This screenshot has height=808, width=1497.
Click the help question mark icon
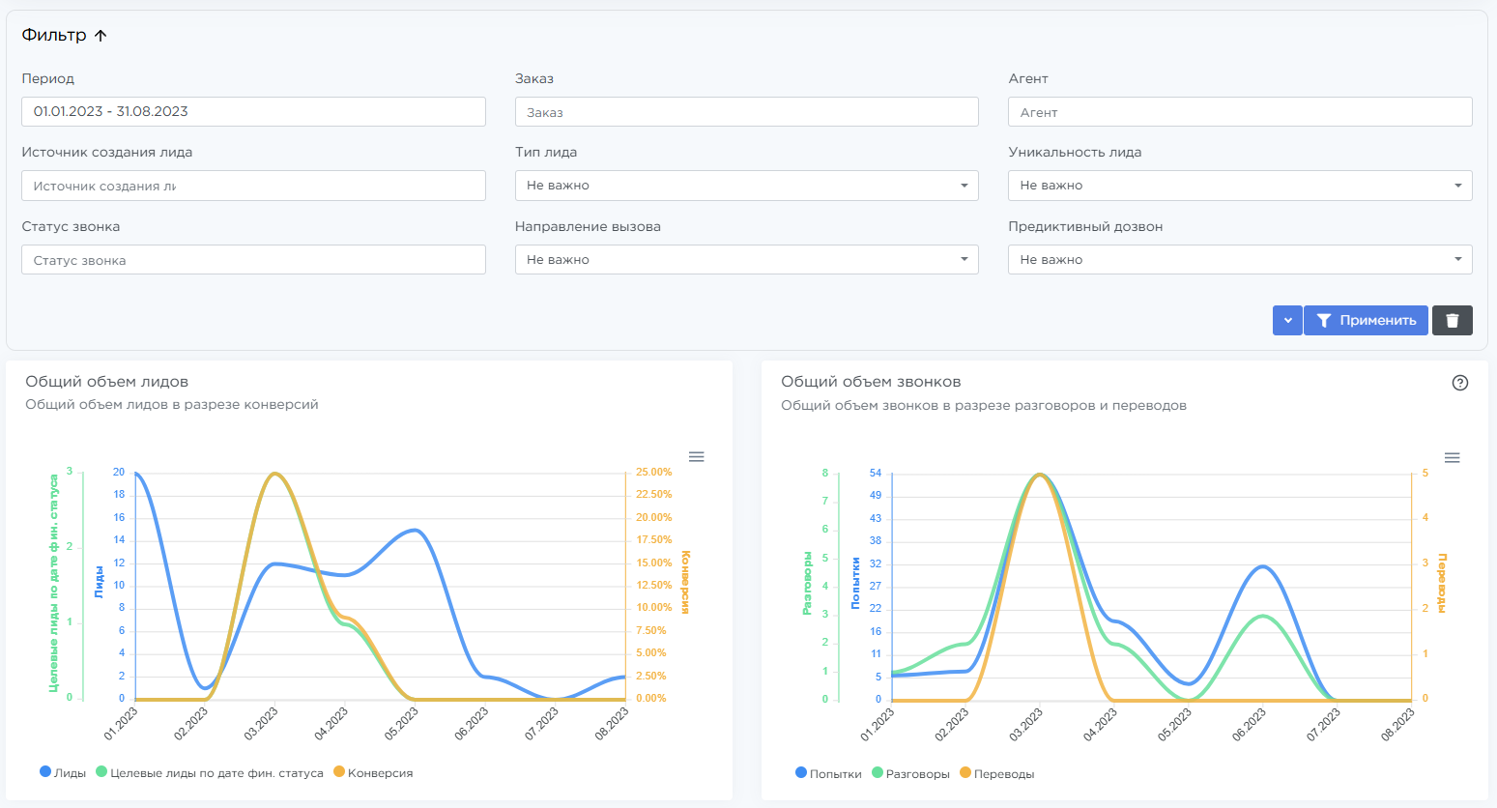tap(1459, 383)
